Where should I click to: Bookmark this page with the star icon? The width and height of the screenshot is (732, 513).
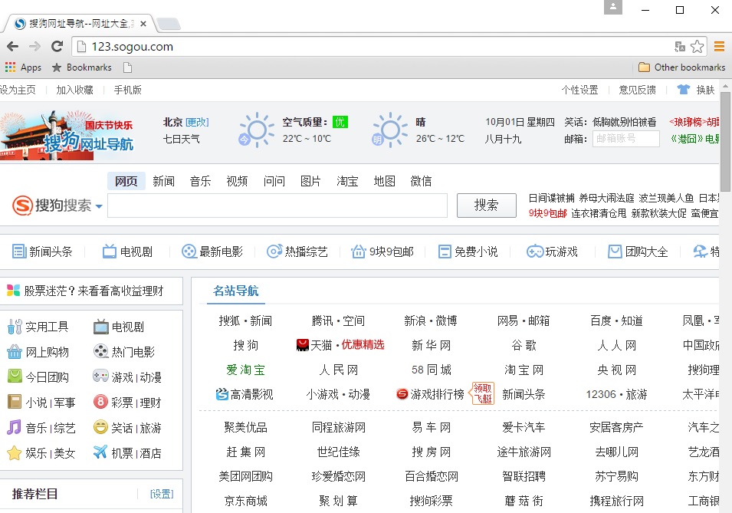coord(697,46)
